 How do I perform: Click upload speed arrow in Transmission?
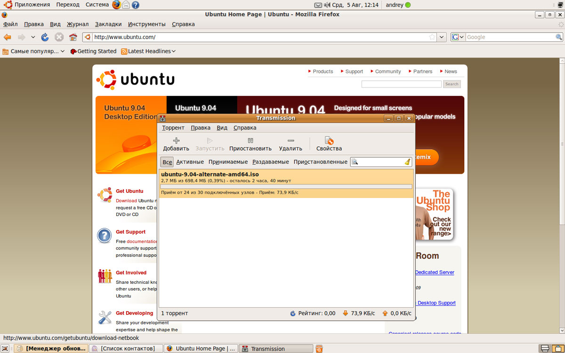click(385, 313)
